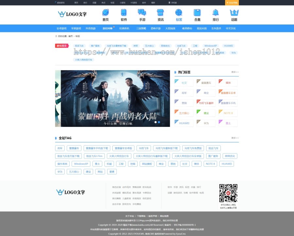Viewport: 294px width, 236px height.
Task: Open the 软件 phone icon
Action: (123, 12)
